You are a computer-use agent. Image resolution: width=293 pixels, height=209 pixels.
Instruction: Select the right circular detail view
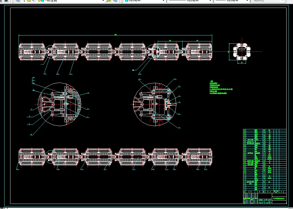coord(155,105)
